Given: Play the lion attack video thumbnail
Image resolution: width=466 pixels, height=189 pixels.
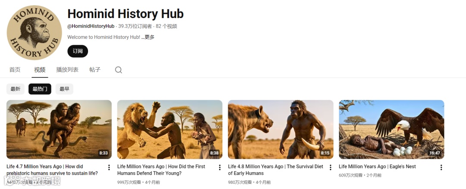Looking at the screenshot, I should point(170,129).
